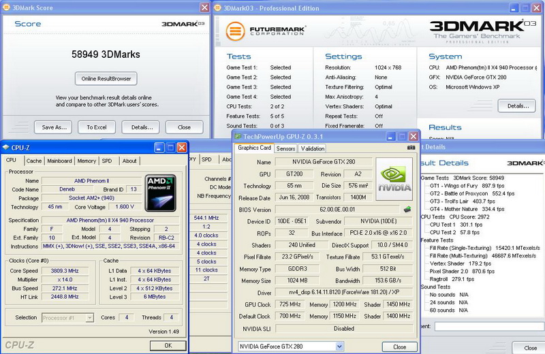Screen dimensions: 545x354
Task: Select the GT1 - Wings of Fury result row
Action: pos(467,186)
